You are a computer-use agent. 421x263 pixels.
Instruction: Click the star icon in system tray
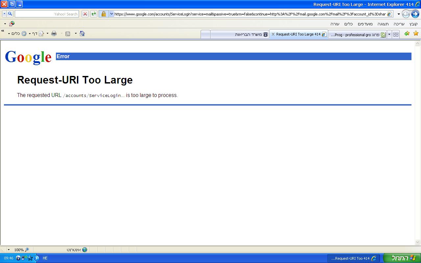click(30, 258)
